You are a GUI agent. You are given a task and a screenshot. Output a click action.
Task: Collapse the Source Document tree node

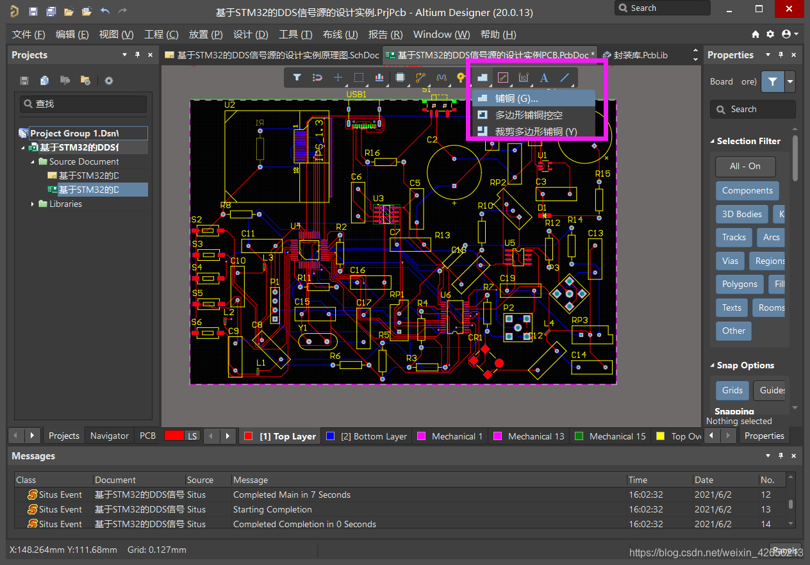point(33,161)
